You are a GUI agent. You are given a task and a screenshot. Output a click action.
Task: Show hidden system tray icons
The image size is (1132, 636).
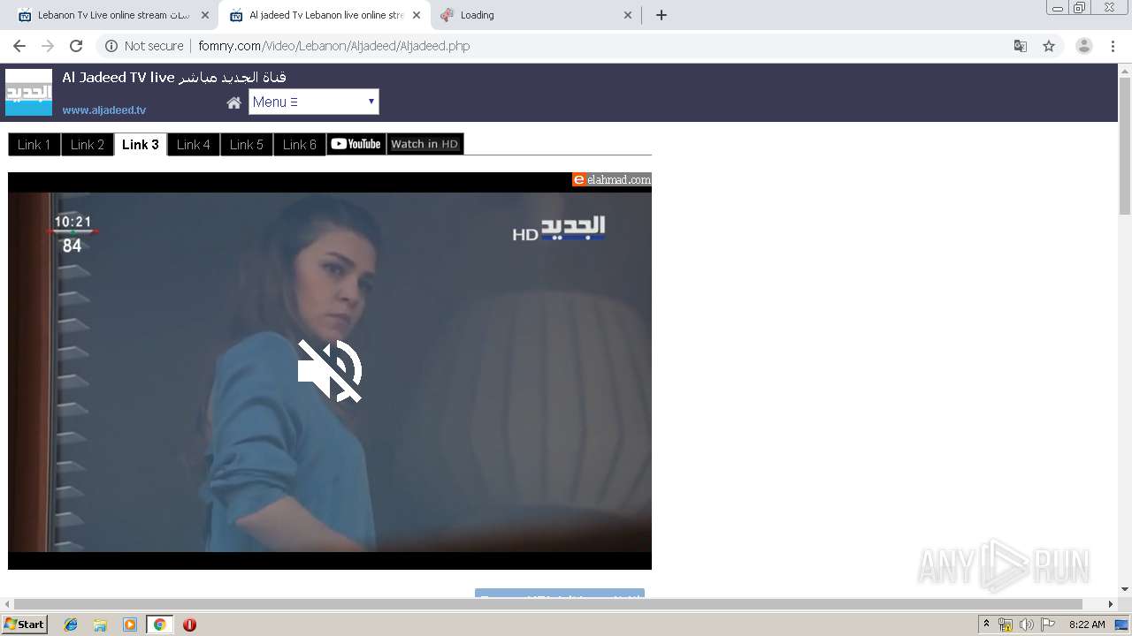(986, 625)
